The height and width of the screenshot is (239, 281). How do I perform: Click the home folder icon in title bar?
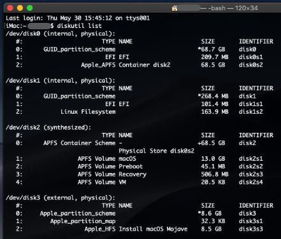click(175, 8)
